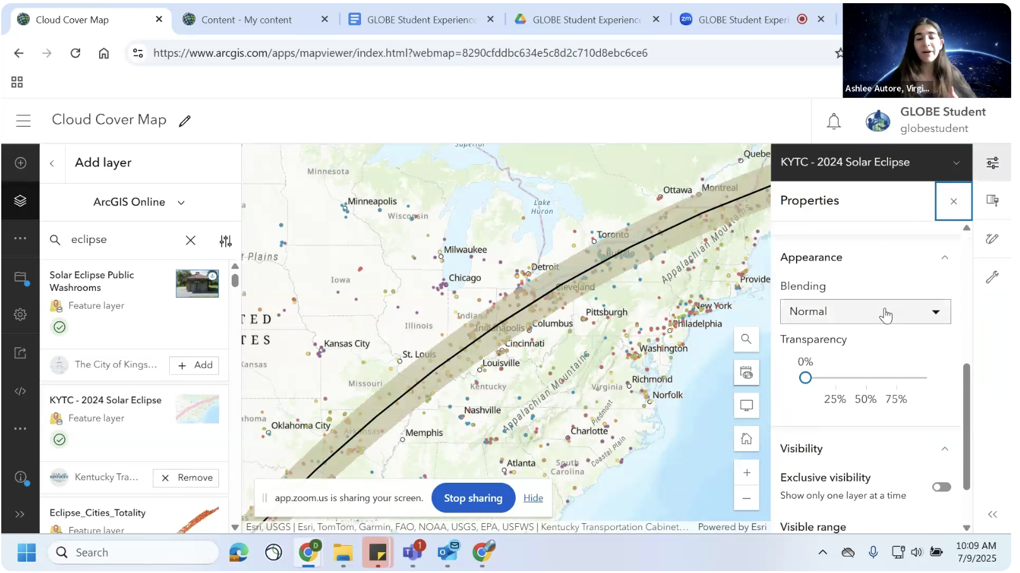Collapse the Appearance section
1020x573 pixels.
point(944,257)
